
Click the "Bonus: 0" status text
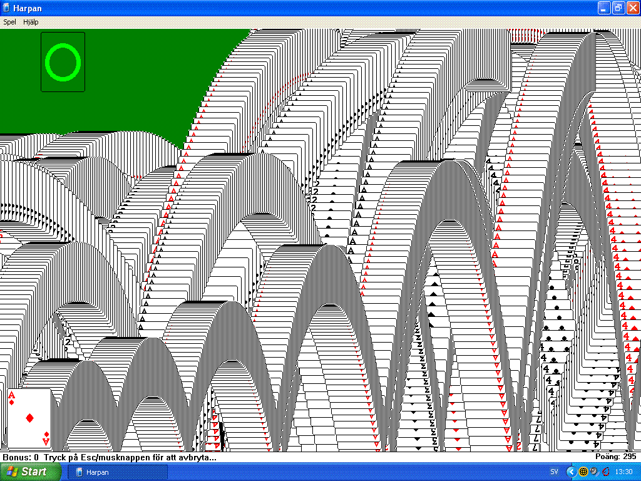(21, 457)
